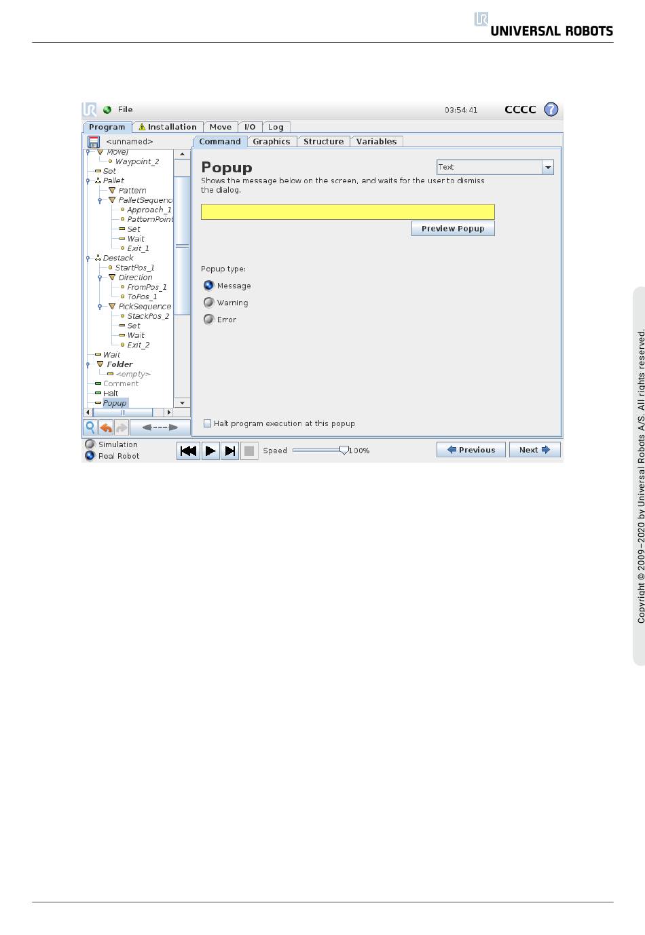
Task: Click the save program floppy disk icon
Action: (94, 142)
